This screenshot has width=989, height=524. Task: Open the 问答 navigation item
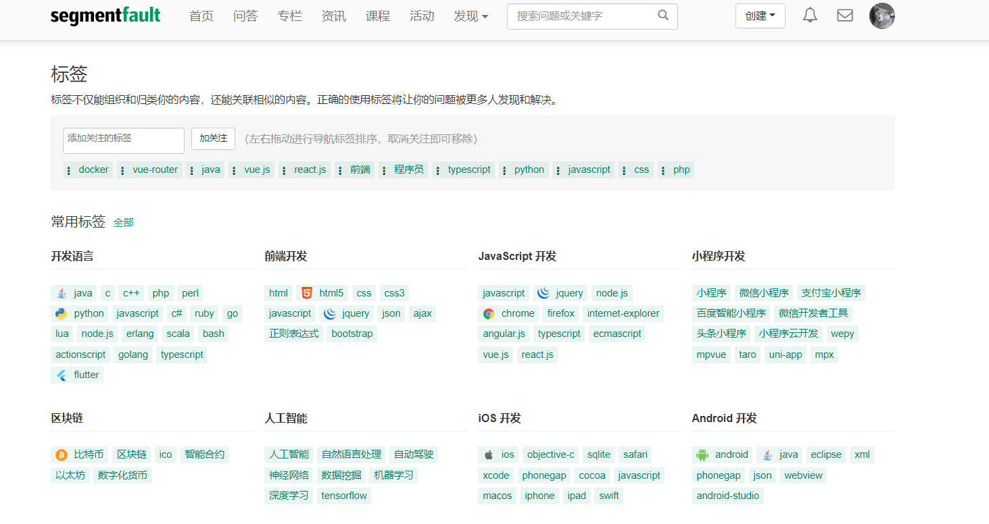(x=245, y=16)
